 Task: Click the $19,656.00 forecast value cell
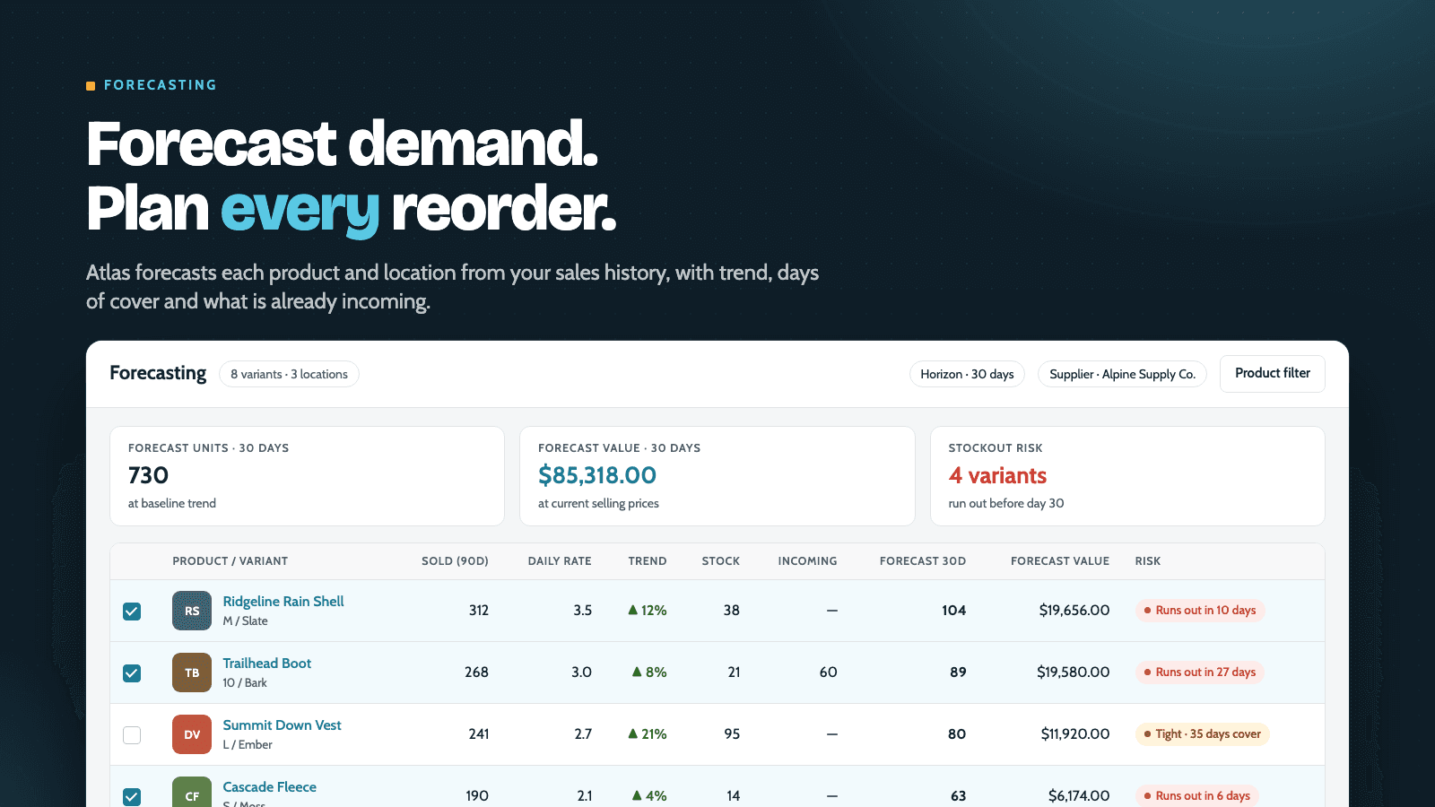1074,611
